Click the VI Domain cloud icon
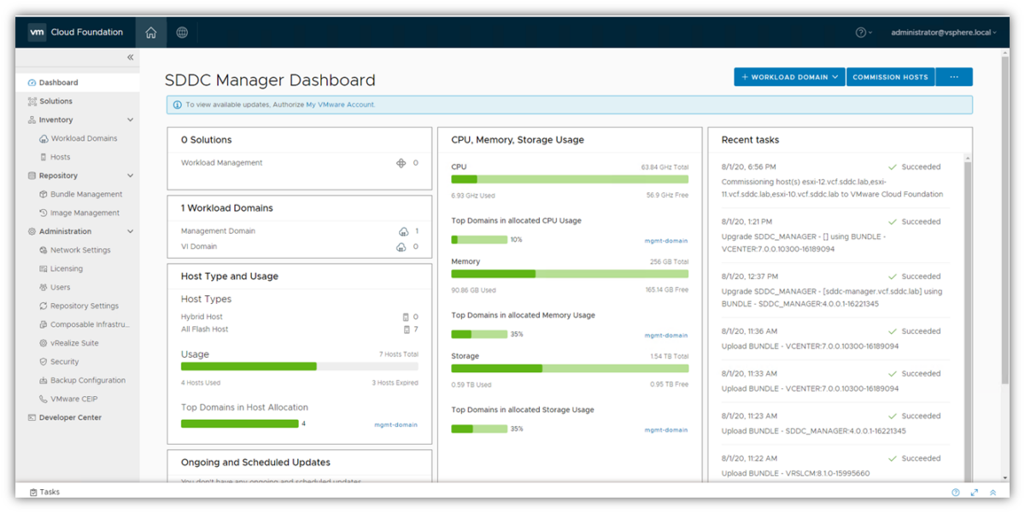Screen dimensions: 1025x513 coord(401,247)
